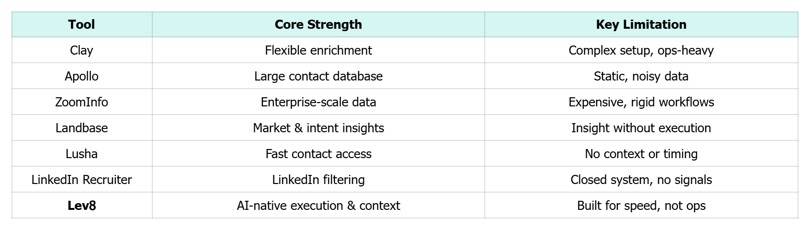Select the Landbase tool cell

coord(82,128)
